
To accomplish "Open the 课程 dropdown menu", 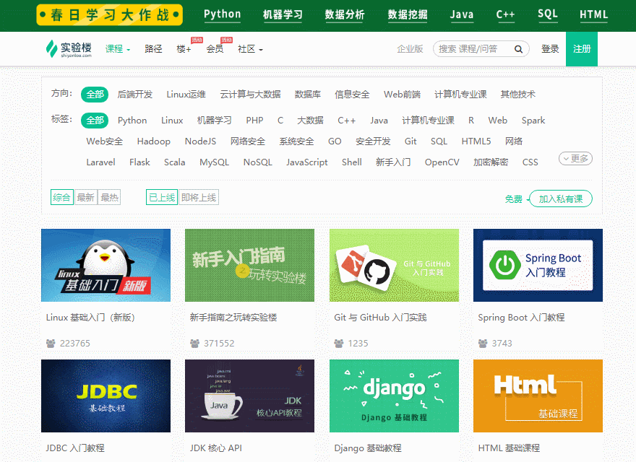I will pos(118,49).
